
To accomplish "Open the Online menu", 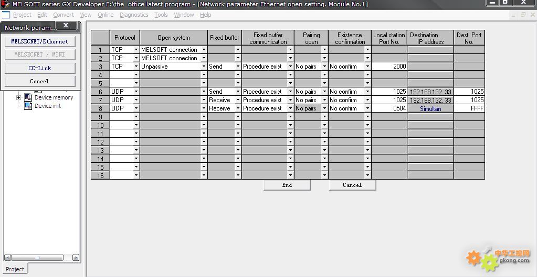I will pyautogui.click(x=106, y=15).
